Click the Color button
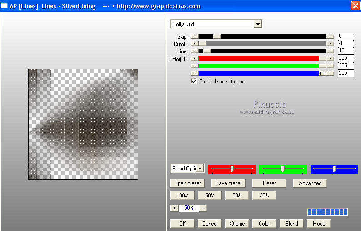Image resolution: width=361 pixels, height=231 pixels. point(264,224)
